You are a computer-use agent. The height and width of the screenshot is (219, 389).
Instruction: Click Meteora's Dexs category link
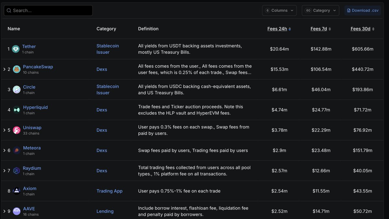pos(102,150)
